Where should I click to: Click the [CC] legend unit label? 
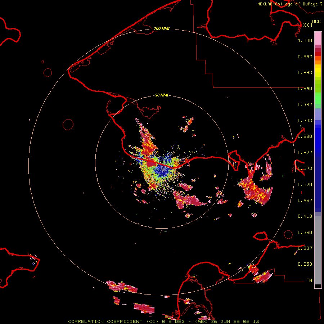(307, 25)
